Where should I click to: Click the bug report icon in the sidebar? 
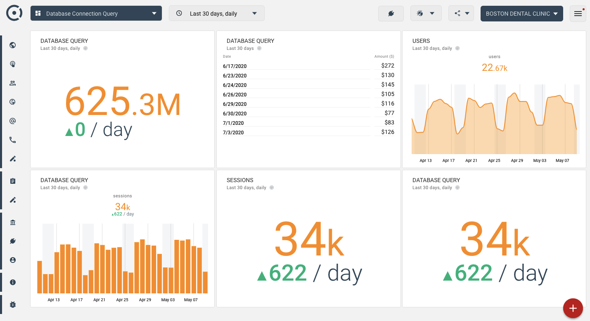(x=12, y=305)
